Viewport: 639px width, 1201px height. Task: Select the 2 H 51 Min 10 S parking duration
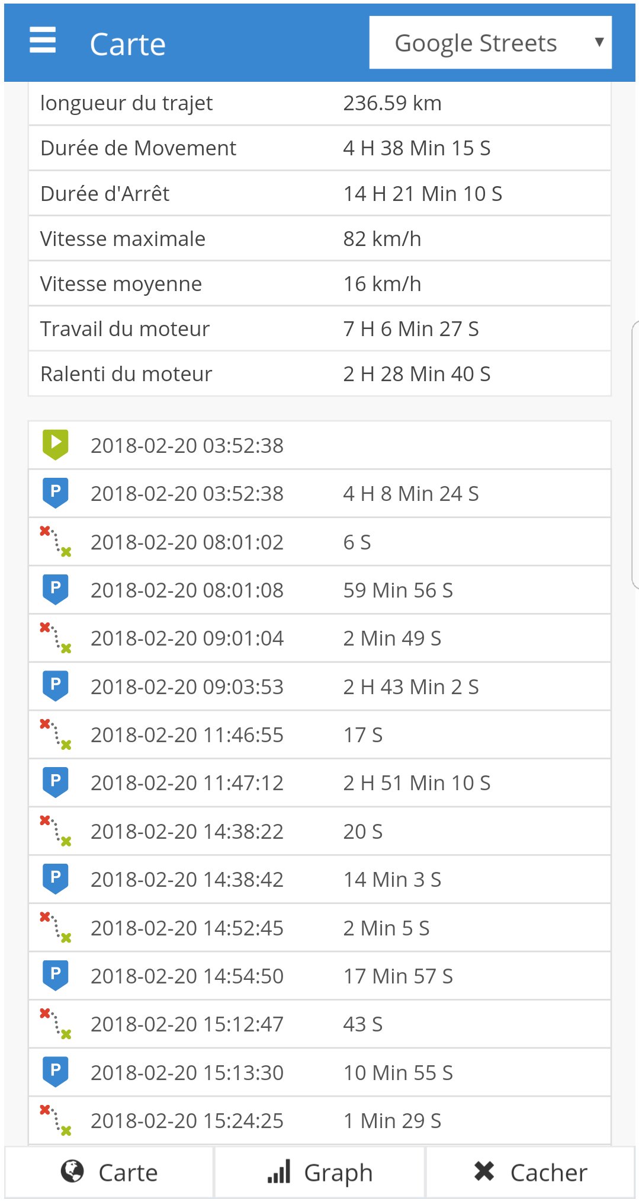416,782
